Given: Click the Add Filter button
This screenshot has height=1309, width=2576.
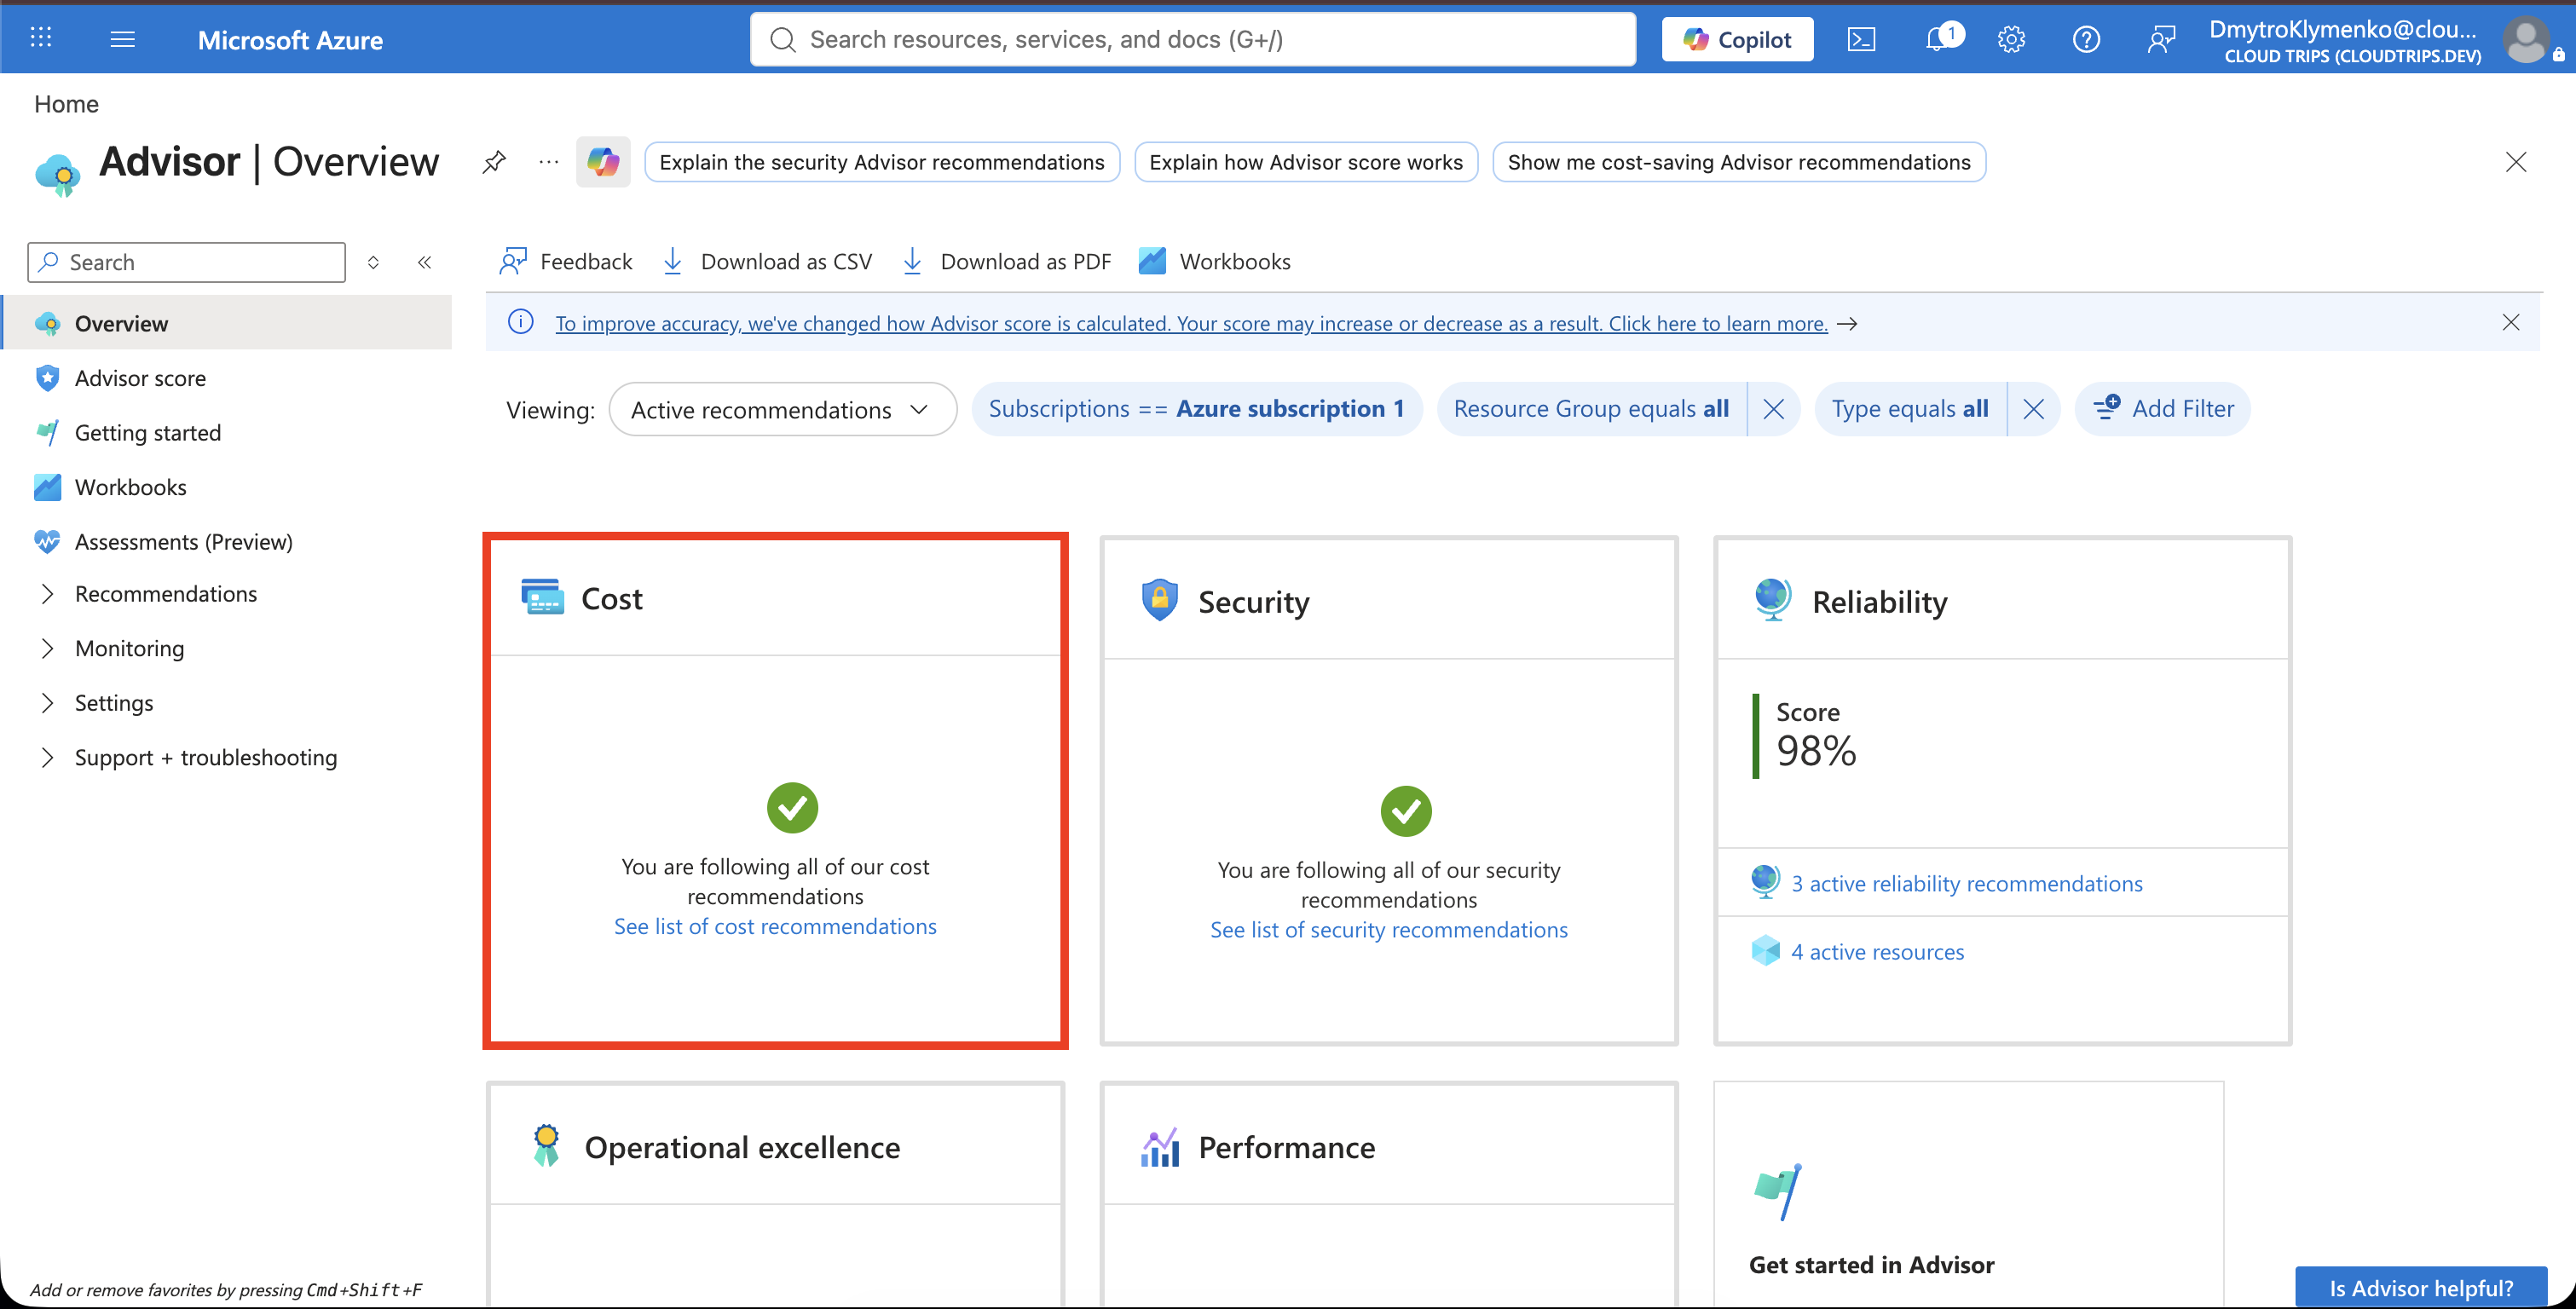Looking at the screenshot, I should (x=2162, y=409).
